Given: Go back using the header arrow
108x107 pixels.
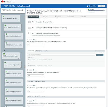Looking at the screenshot, I should pos(2,6).
